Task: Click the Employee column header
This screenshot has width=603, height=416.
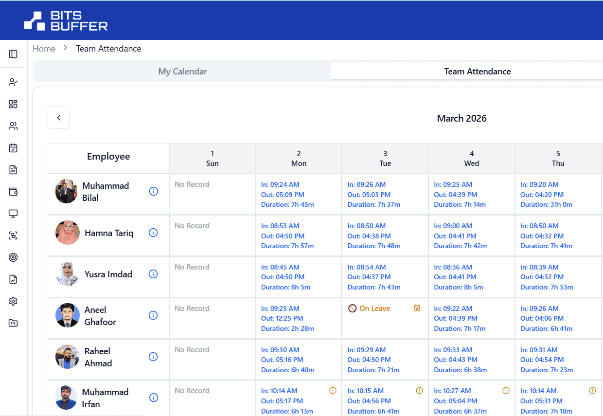Action: 108,158
